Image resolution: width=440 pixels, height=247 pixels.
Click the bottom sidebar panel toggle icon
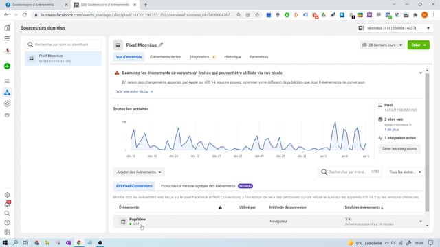tap(8, 232)
